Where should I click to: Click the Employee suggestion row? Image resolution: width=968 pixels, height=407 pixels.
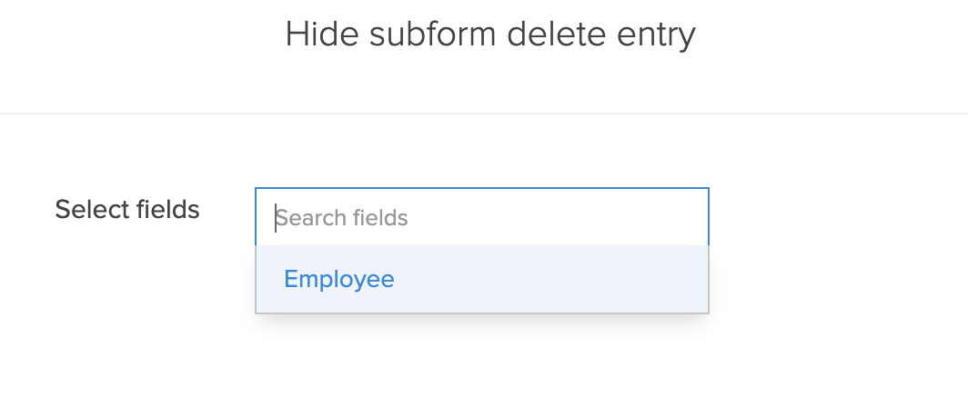click(481, 279)
